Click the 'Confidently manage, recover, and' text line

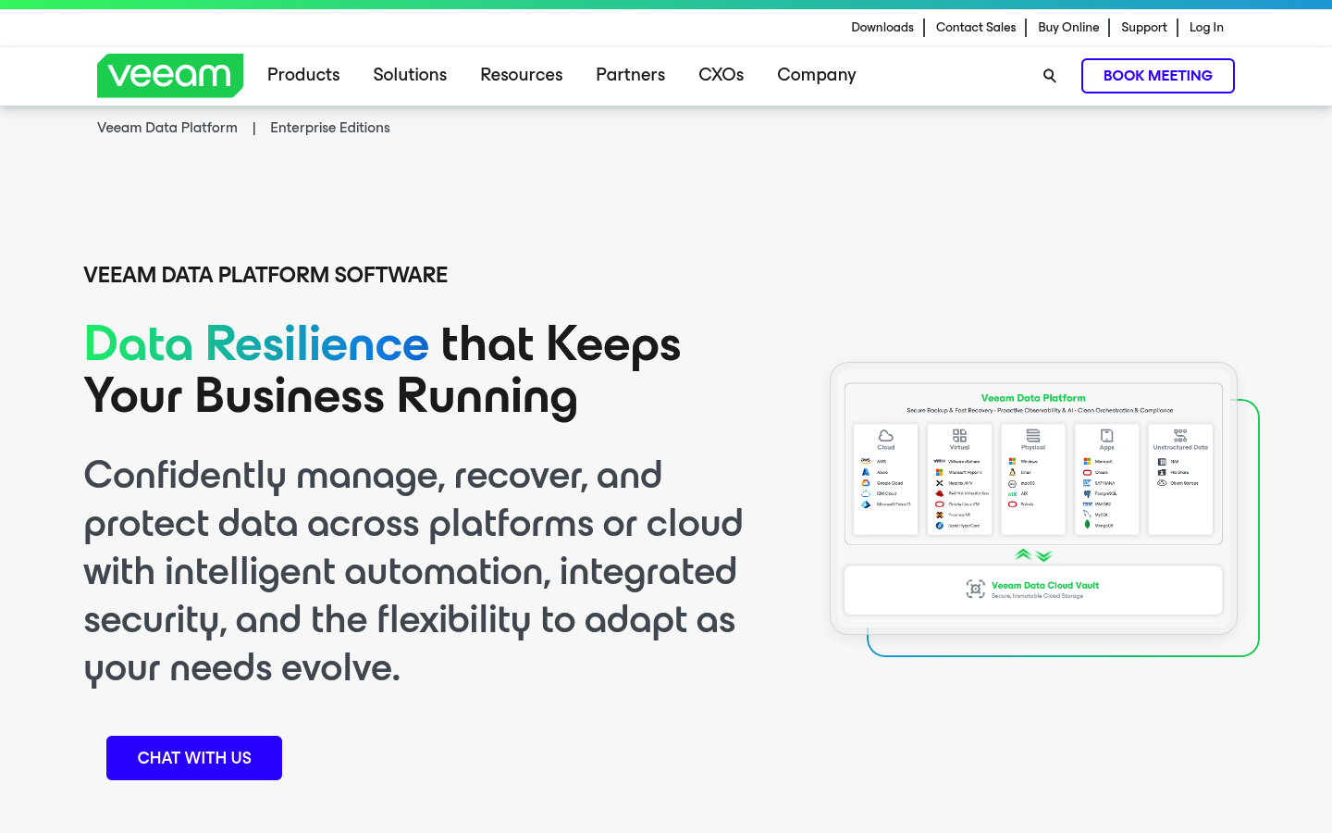[x=373, y=476]
